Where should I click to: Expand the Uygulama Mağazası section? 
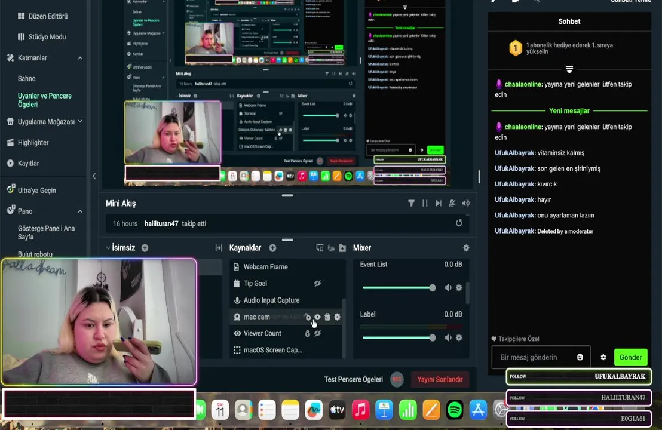[80, 121]
